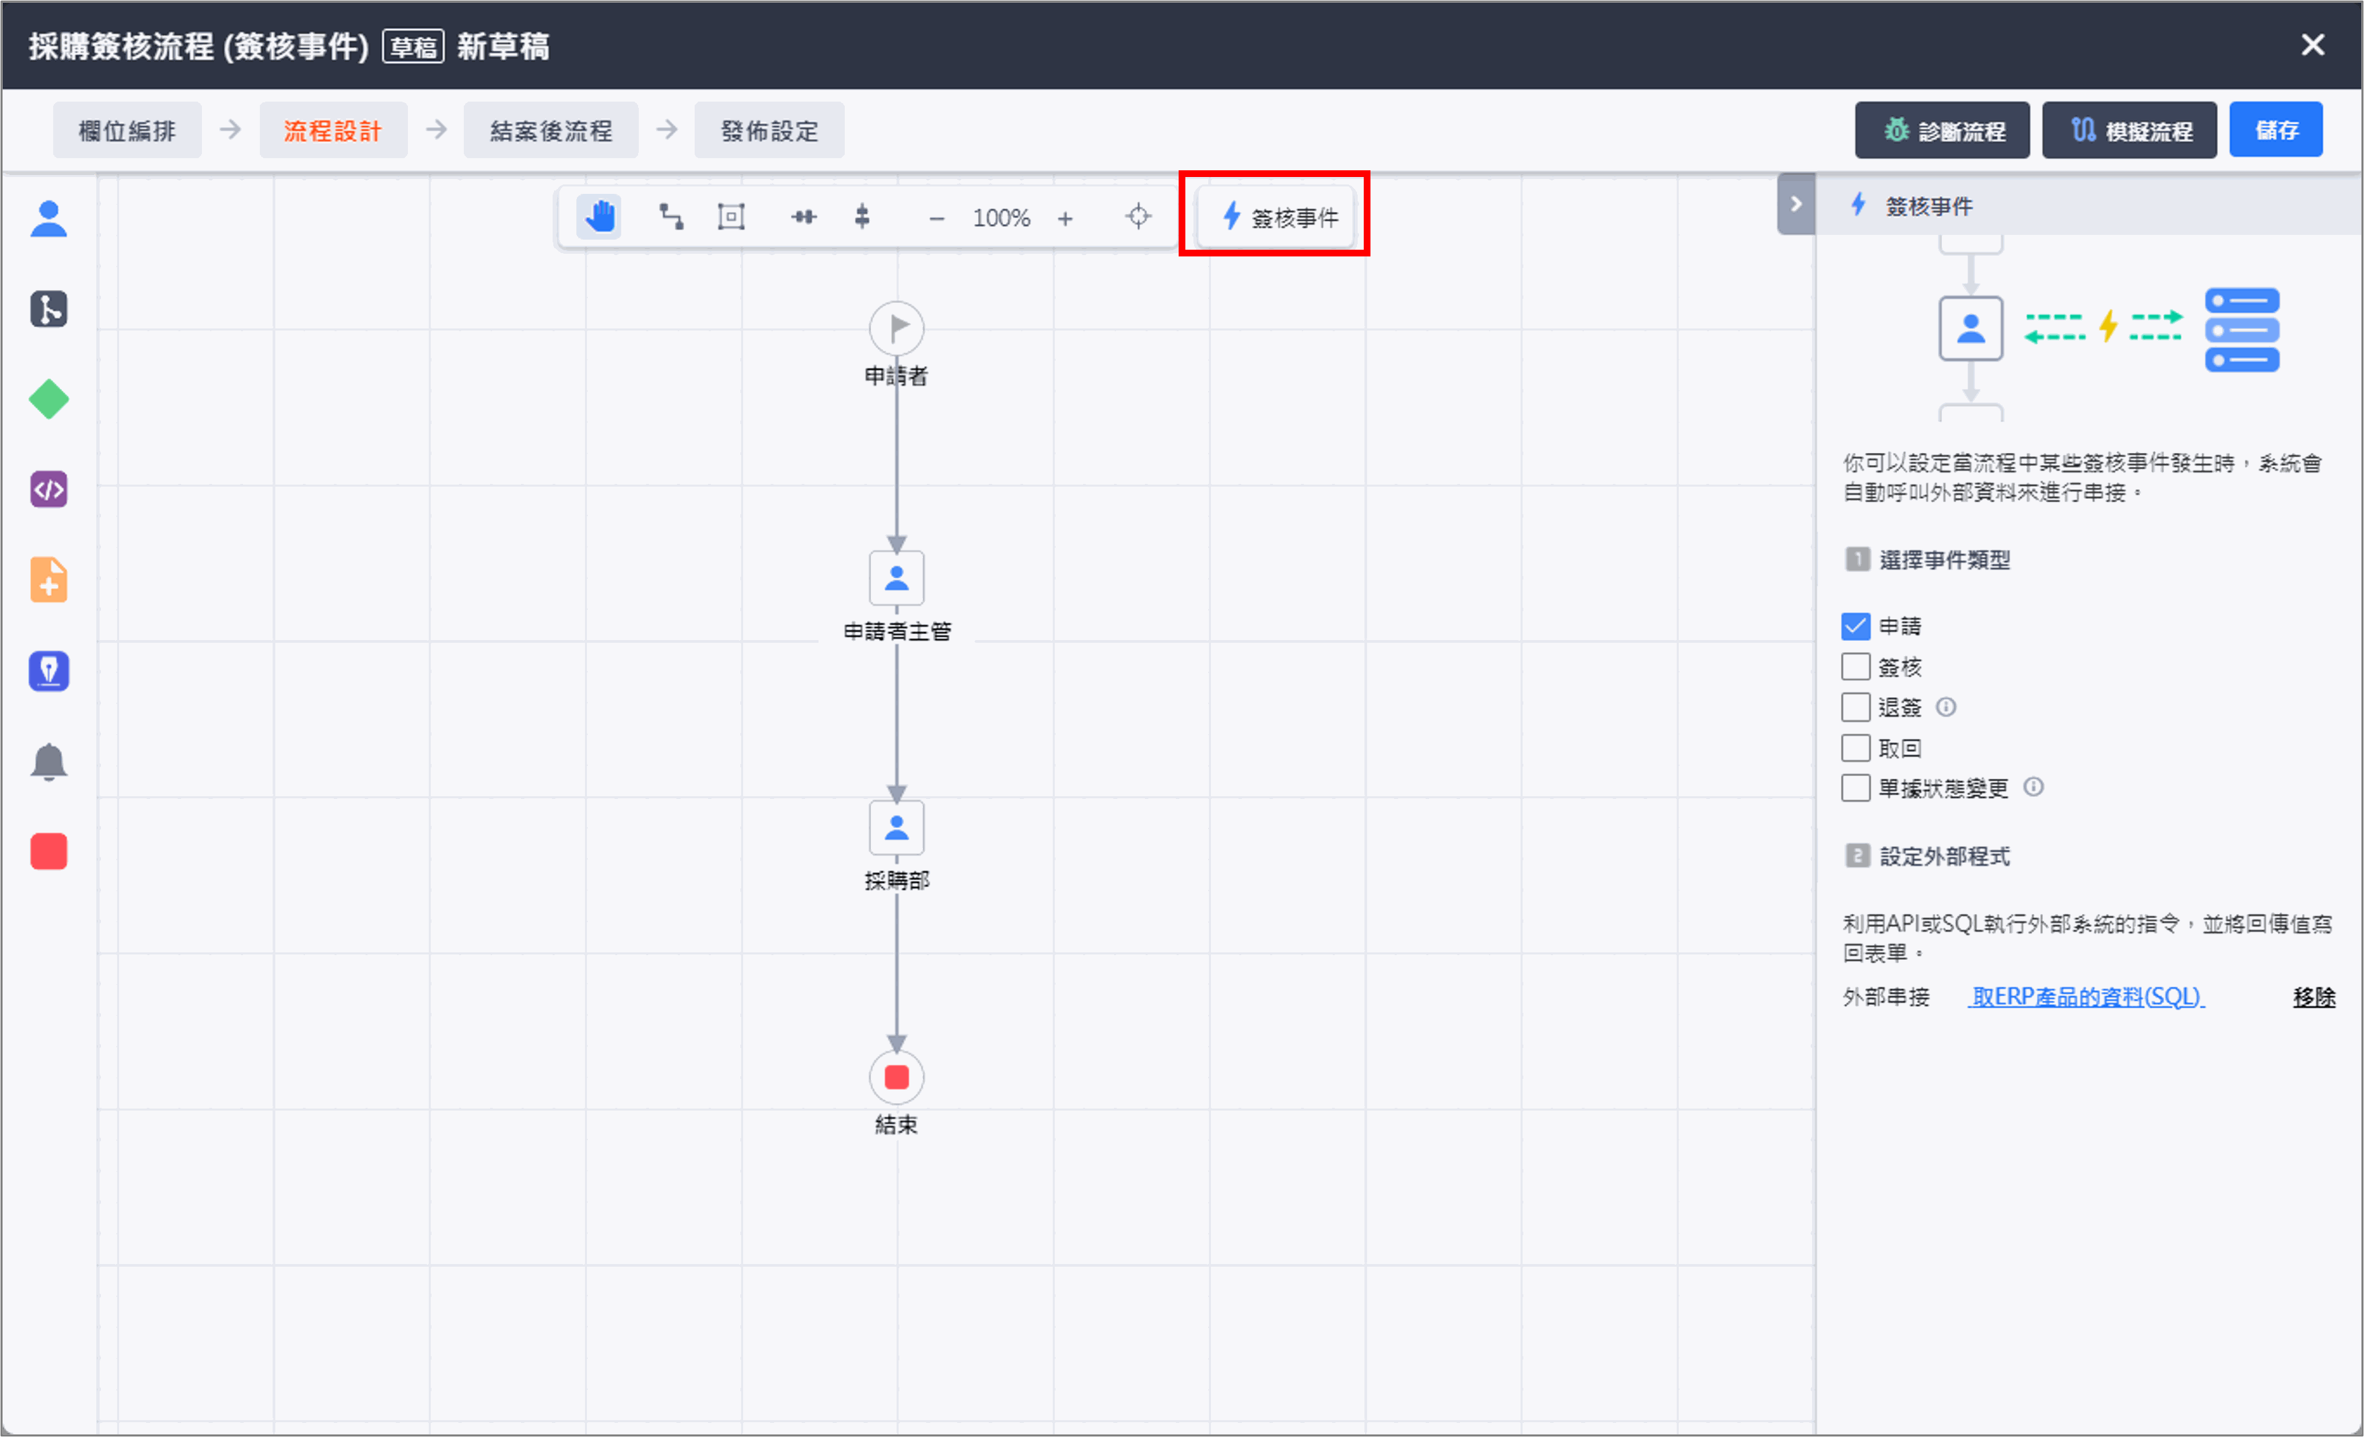Uncheck the 申請 event checkbox
Screen dimensions: 2364x1437
[1856, 627]
